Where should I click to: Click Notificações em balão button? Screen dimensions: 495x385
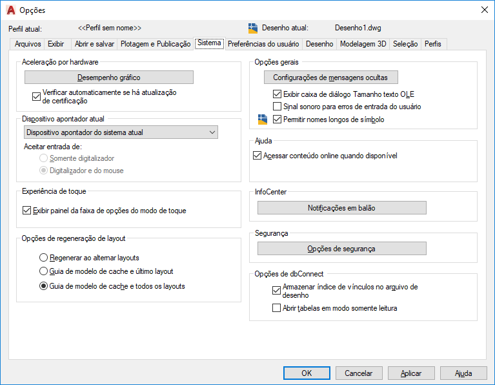coord(341,208)
